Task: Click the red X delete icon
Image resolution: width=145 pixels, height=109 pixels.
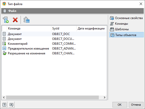Action: 15,20
